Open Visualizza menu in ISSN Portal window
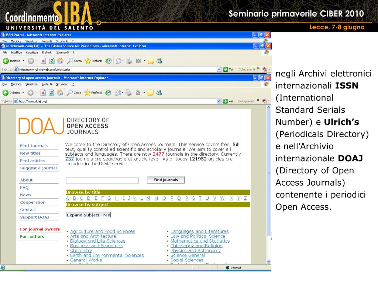Screen dimensions: 378x284 click(x=31, y=41)
